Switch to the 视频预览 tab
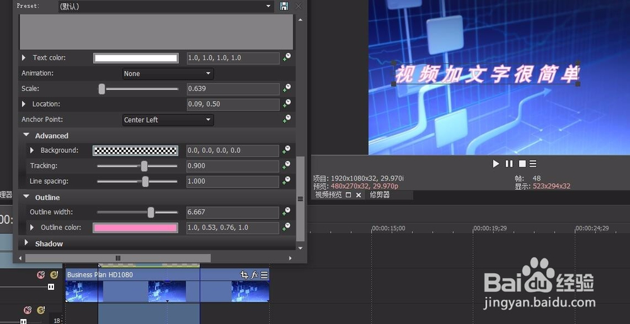This screenshot has height=324, width=630. 328,195
